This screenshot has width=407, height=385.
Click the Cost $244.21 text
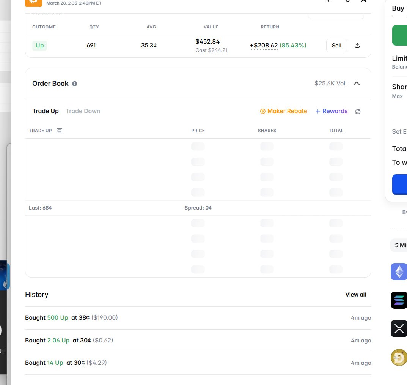[212, 50]
